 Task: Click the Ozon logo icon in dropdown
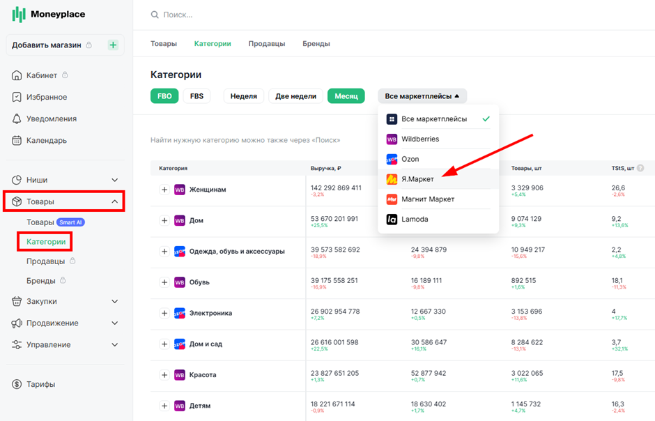pos(392,159)
